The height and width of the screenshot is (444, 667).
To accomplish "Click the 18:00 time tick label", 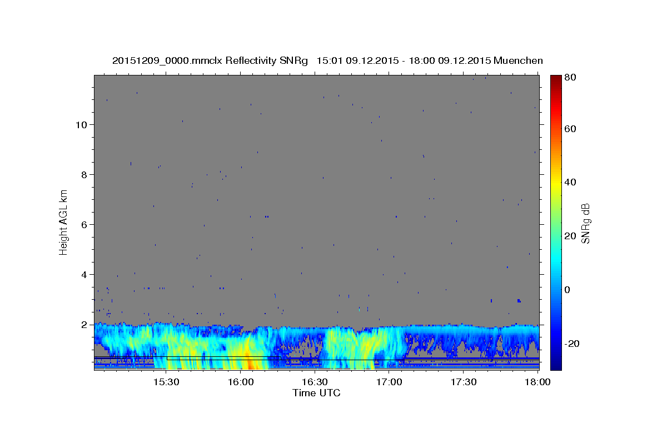I will coord(537,382).
